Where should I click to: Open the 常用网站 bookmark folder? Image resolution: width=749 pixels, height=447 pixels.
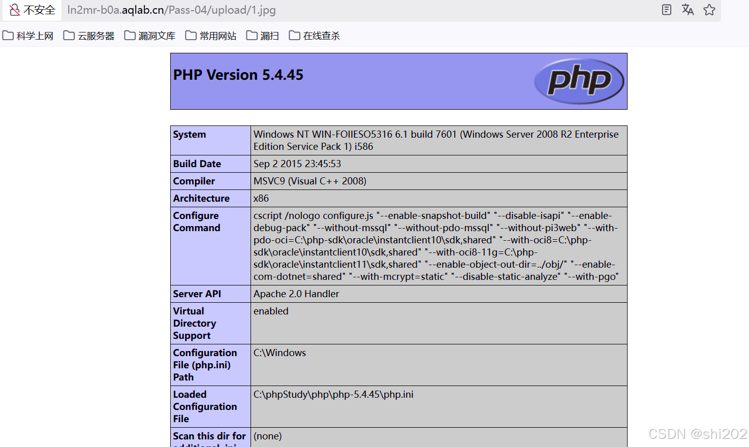point(211,36)
